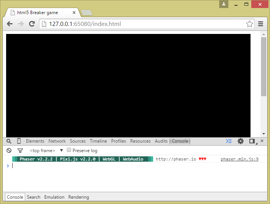Open the phaser.min.js:9 source link

(x=239, y=159)
